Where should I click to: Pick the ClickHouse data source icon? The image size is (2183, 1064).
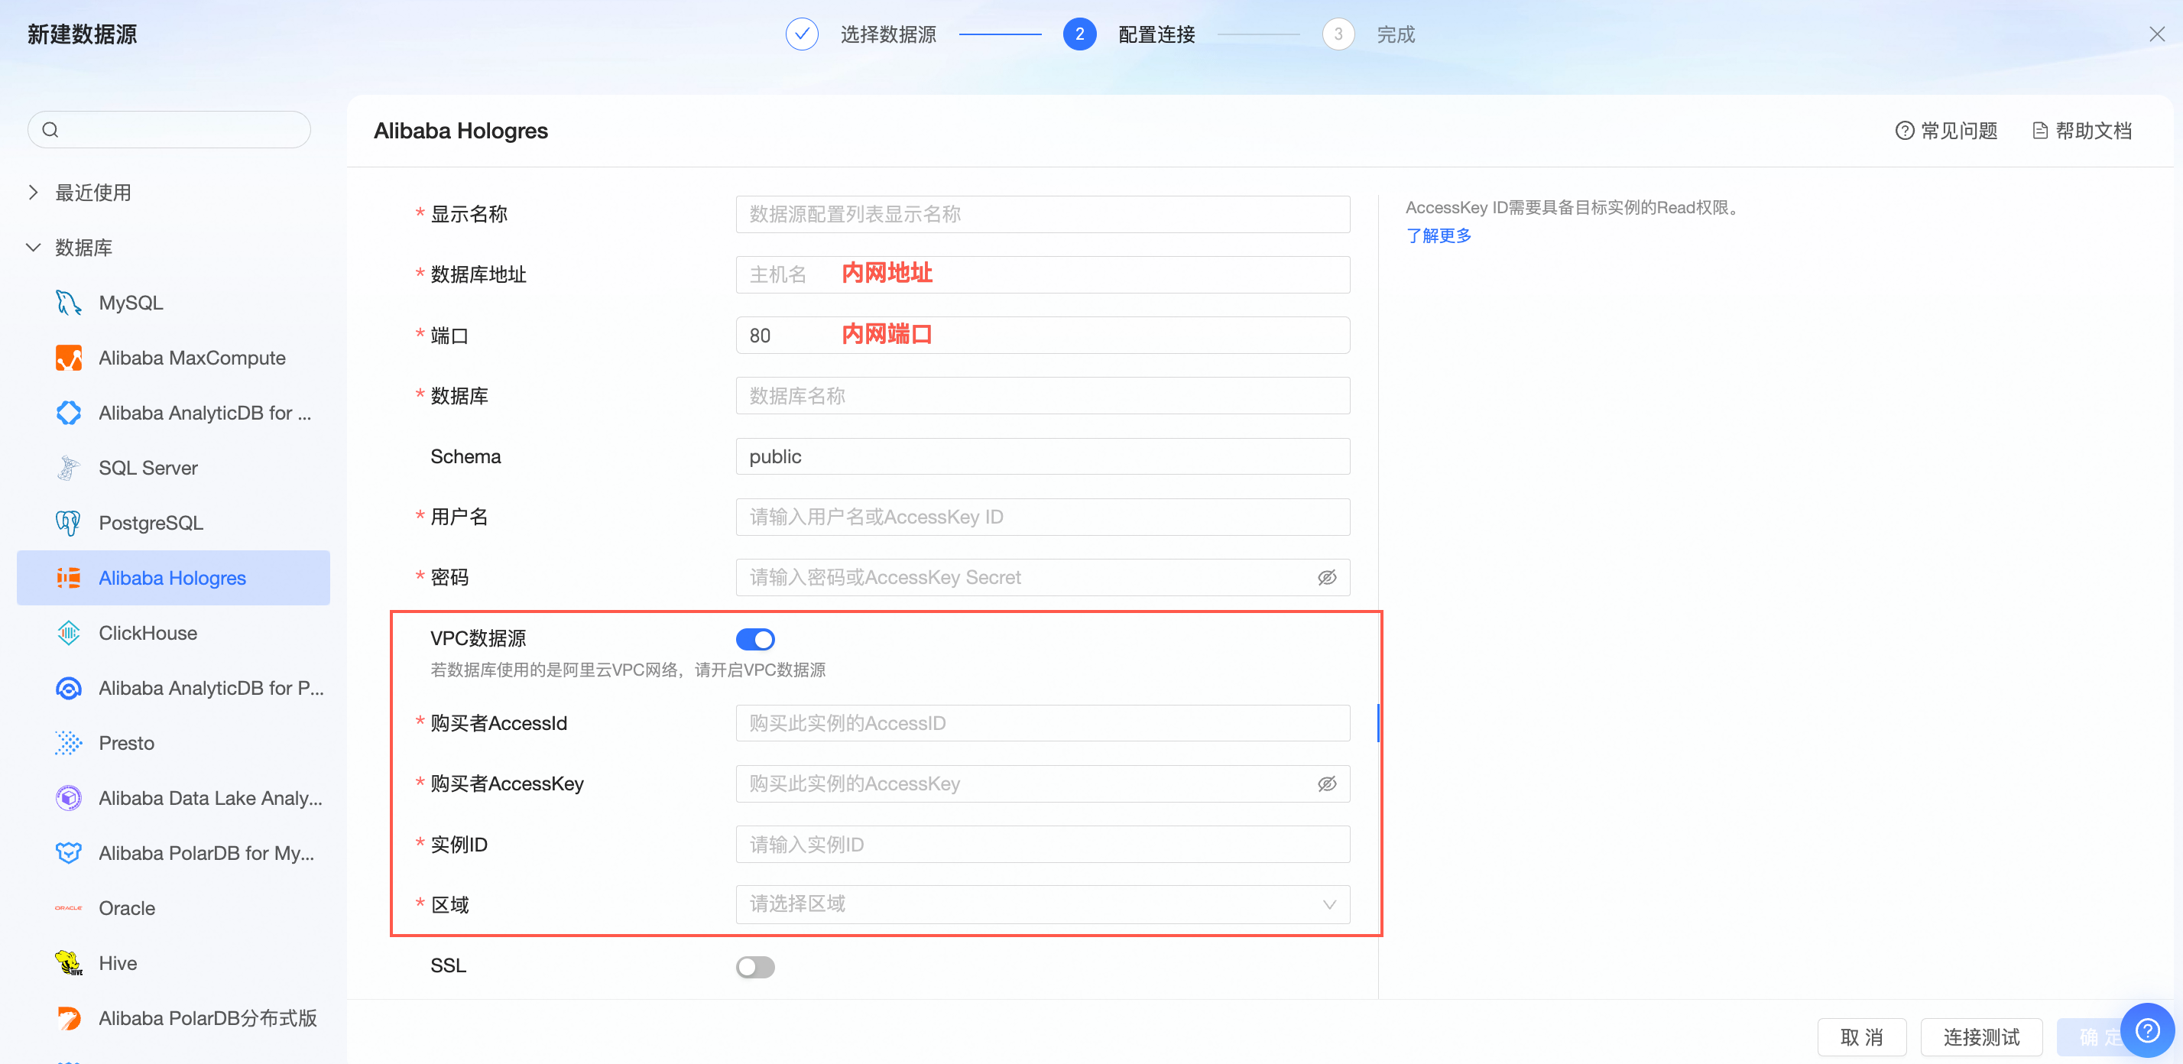68,633
